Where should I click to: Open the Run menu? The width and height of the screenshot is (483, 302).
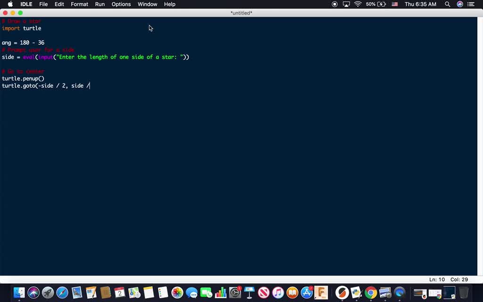click(x=100, y=4)
